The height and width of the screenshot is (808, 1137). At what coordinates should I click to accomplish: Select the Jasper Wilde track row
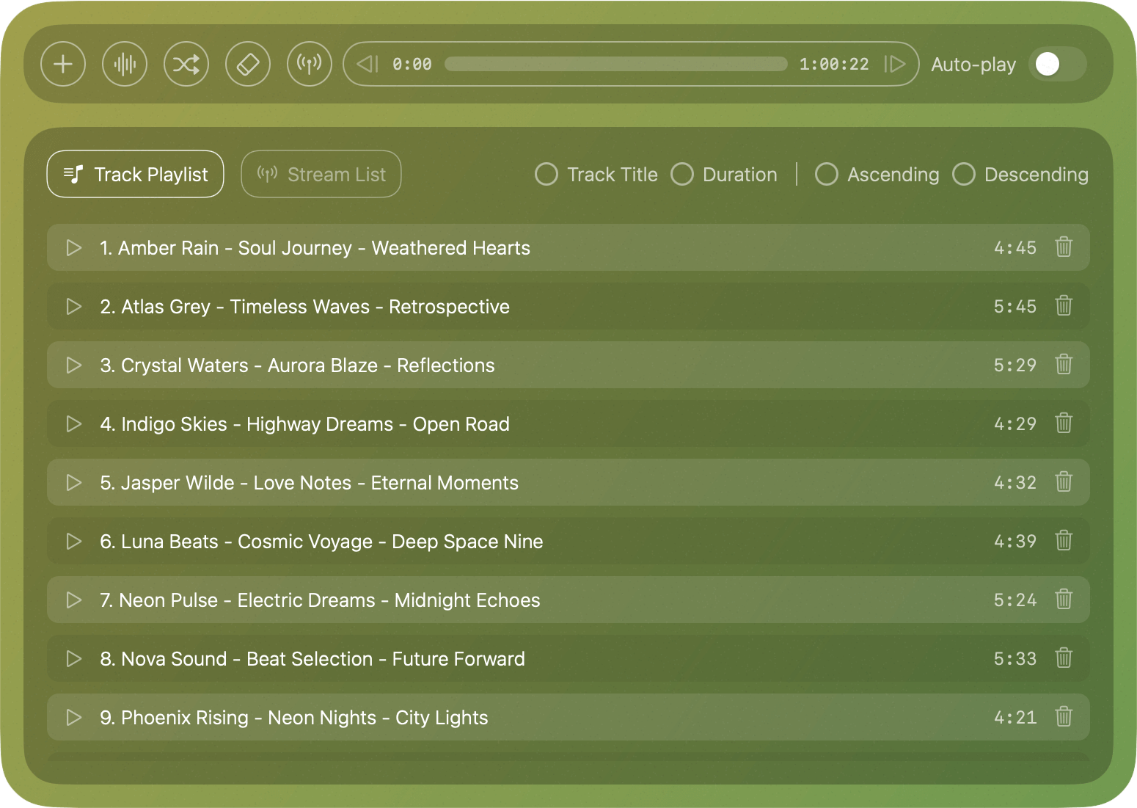click(513, 482)
